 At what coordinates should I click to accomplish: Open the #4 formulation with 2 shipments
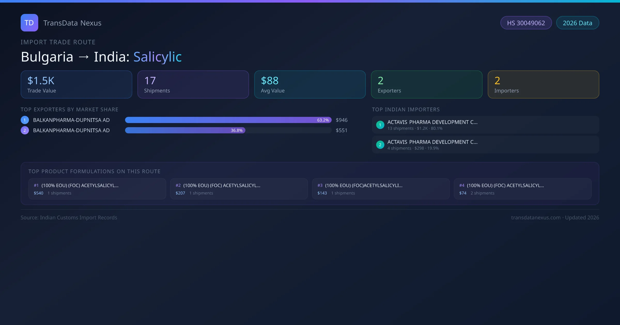pos(522,189)
